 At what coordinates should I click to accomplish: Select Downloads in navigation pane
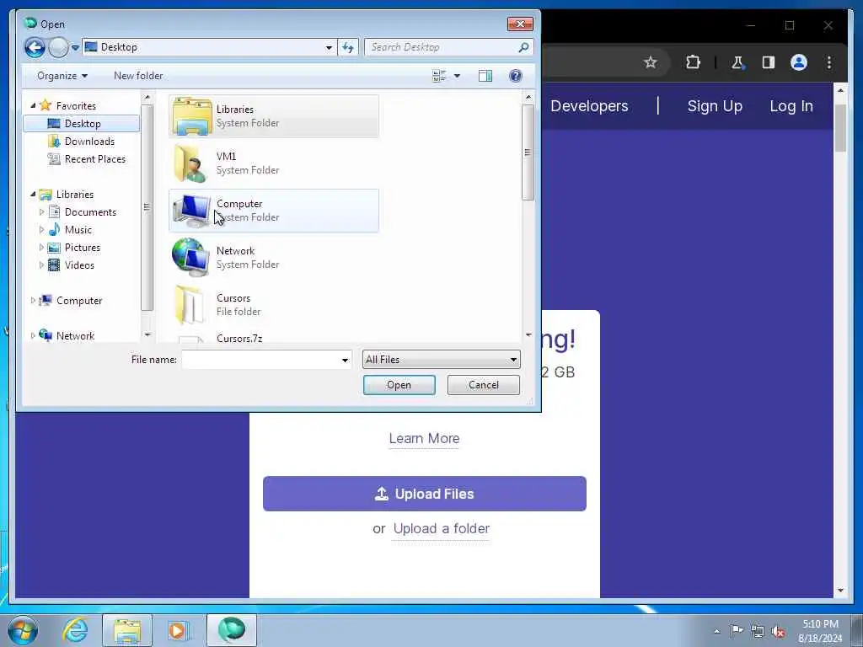(89, 142)
